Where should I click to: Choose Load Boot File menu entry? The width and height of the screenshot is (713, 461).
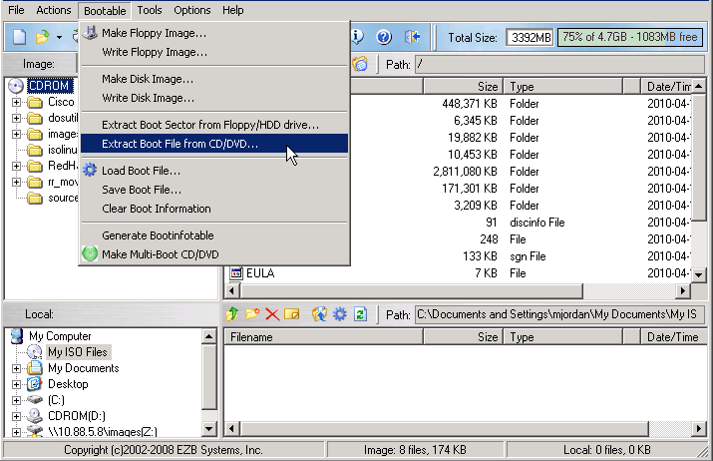pos(213,171)
